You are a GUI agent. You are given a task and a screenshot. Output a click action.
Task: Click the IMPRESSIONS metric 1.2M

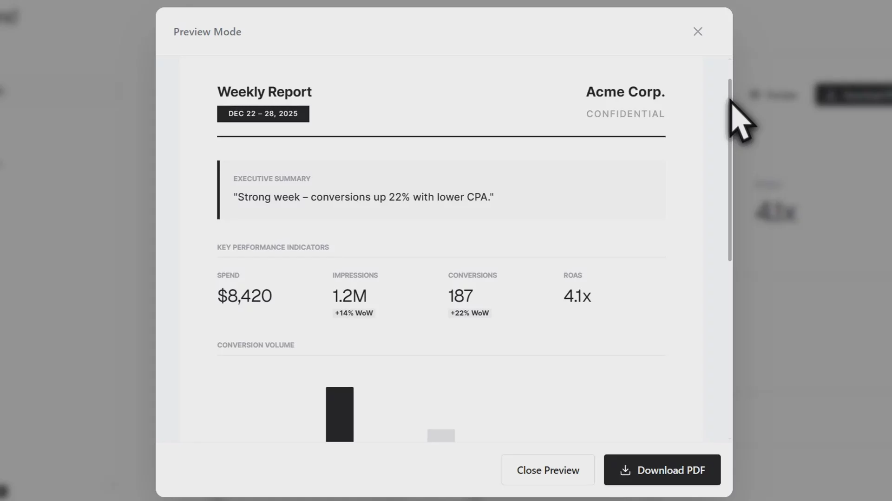tap(349, 295)
